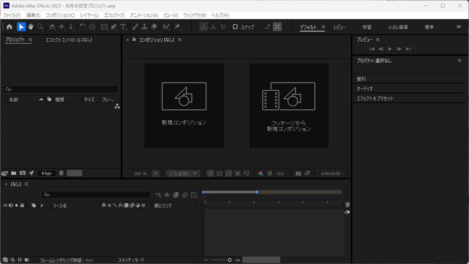This screenshot has height=264, width=469.
Task: Click the snapshot camera icon
Action: 298,173
